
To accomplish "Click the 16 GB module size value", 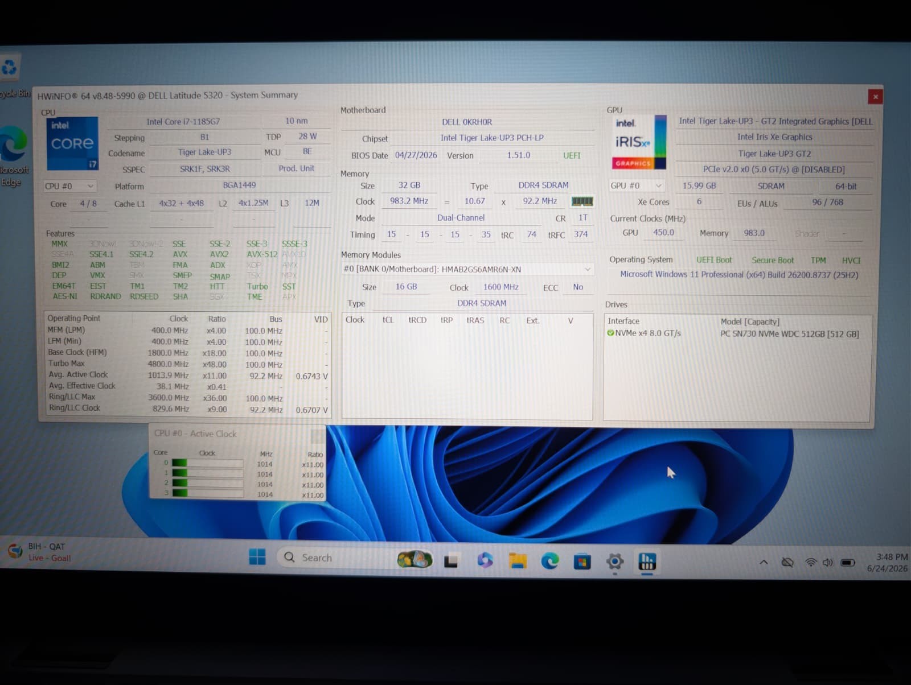I will 406,287.
